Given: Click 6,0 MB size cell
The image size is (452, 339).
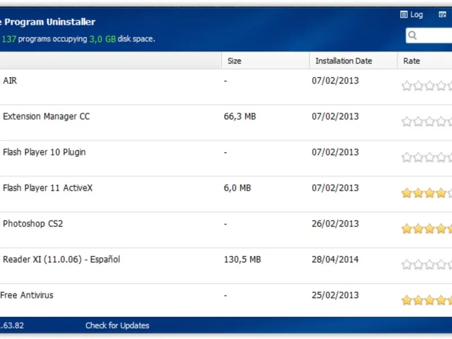Looking at the screenshot, I should [x=237, y=188].
